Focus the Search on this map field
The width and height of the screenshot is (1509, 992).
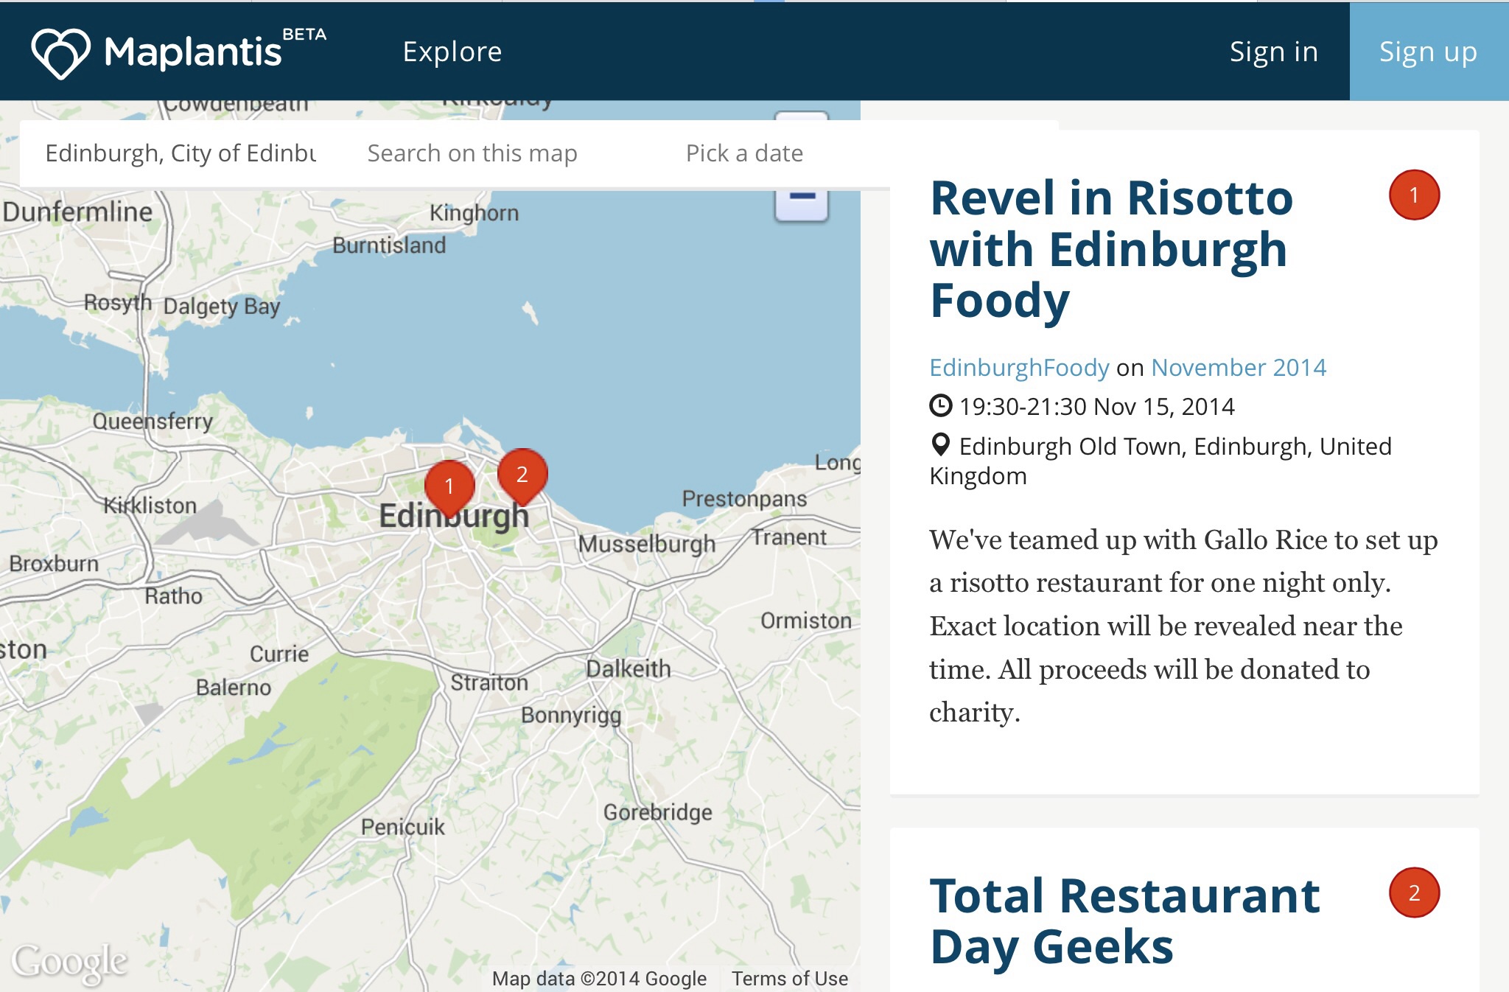(472, 153)
